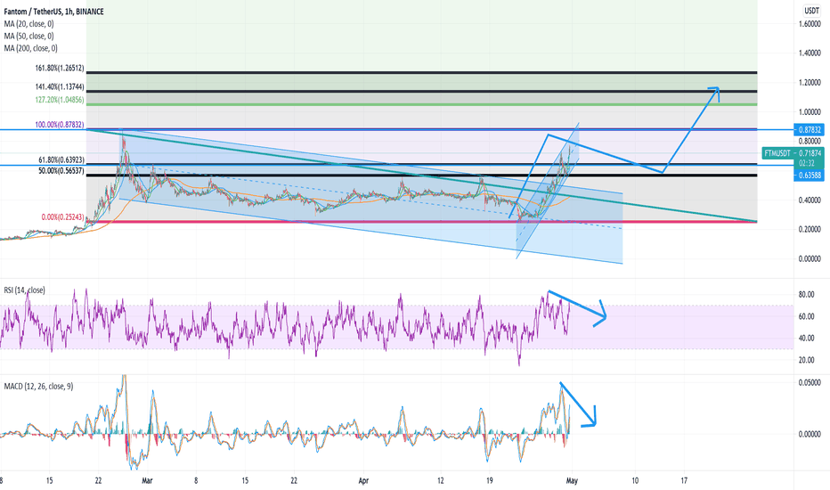Click the Apr date label on time axis
This screenshot has width=830, height=490.
click(x=363, y=481)
